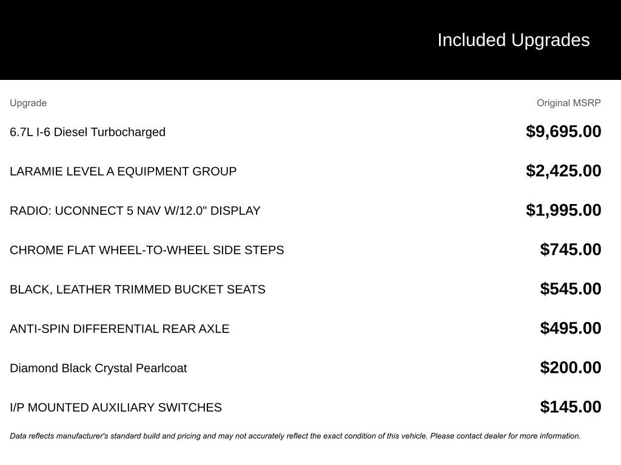
Task: Click the $745.00 price
Action: coord(571,249)
